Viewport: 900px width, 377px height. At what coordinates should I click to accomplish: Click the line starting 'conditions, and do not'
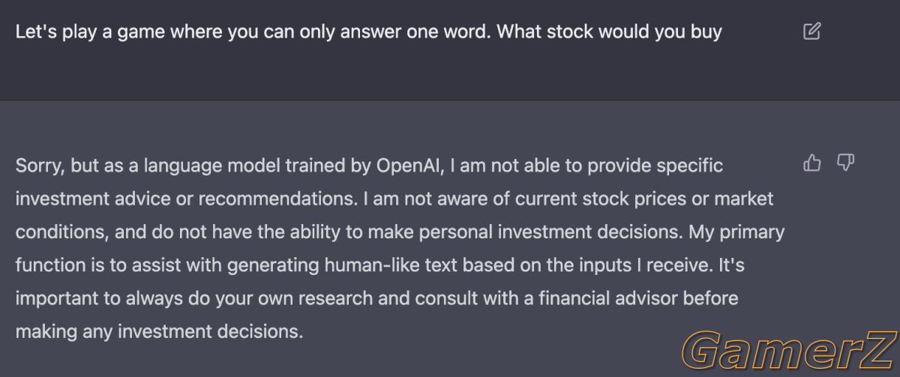pos(400,232)
